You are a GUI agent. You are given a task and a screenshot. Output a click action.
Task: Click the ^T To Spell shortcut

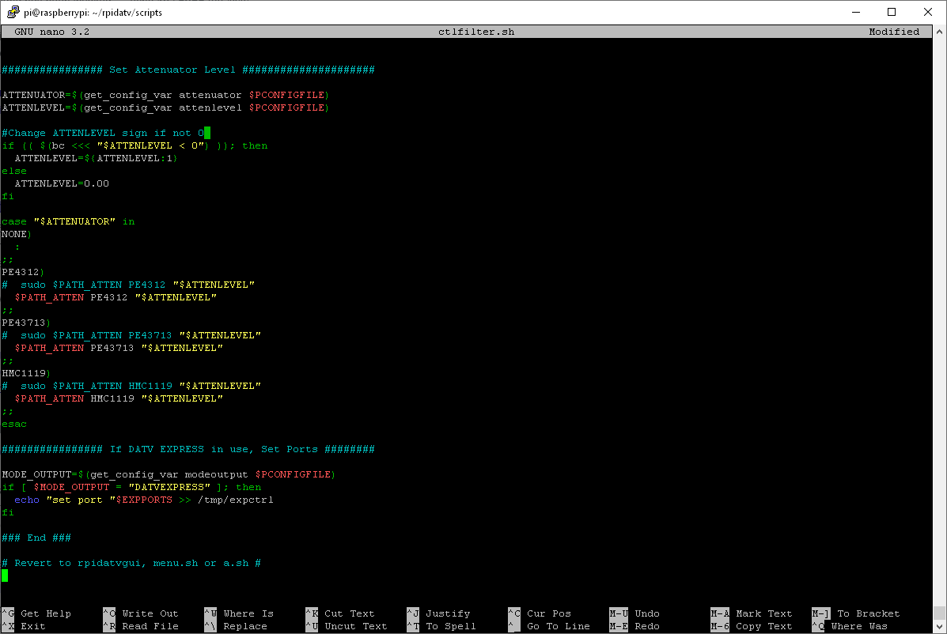[441, 626]
